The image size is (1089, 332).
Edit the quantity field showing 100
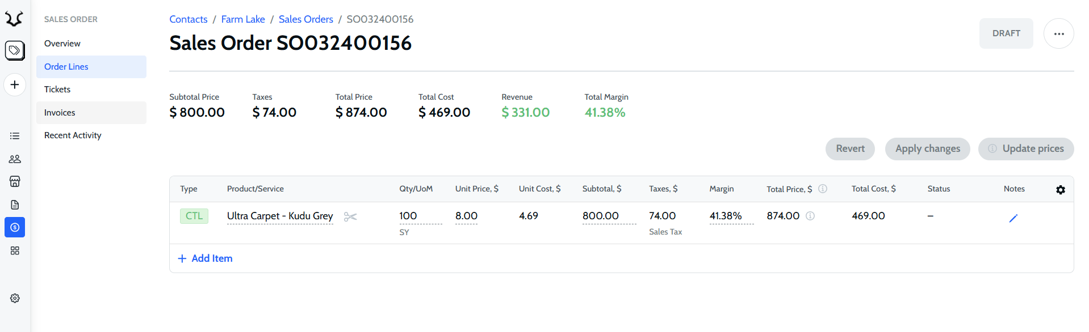coord(420,216)
